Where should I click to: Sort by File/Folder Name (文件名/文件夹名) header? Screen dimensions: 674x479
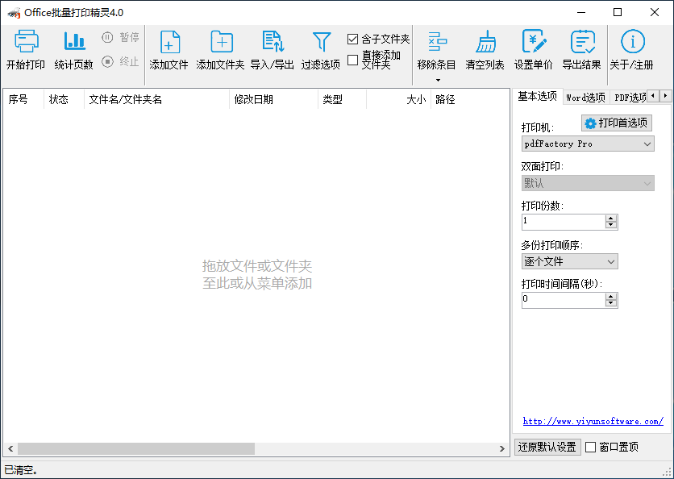click(x=157, y=99)
